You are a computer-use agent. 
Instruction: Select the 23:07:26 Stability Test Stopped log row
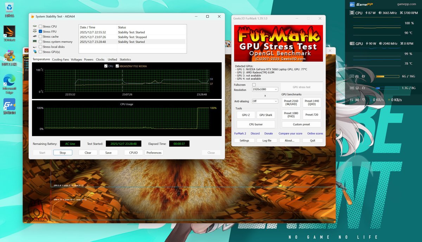tap(132, 37)
